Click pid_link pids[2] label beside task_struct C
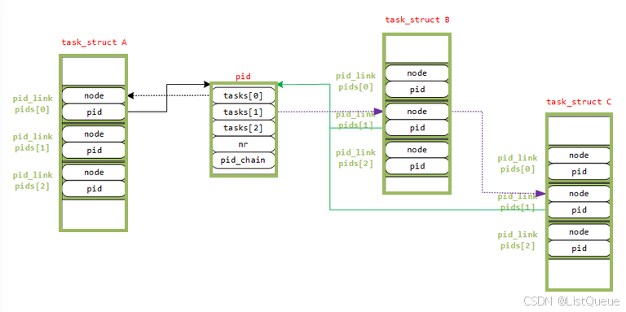The height and width of the screenshot is (312, 626). click(x=518, y=240)
